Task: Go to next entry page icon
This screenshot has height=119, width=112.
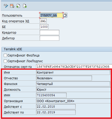Action: pyautogui.click(x=25, y=6)
